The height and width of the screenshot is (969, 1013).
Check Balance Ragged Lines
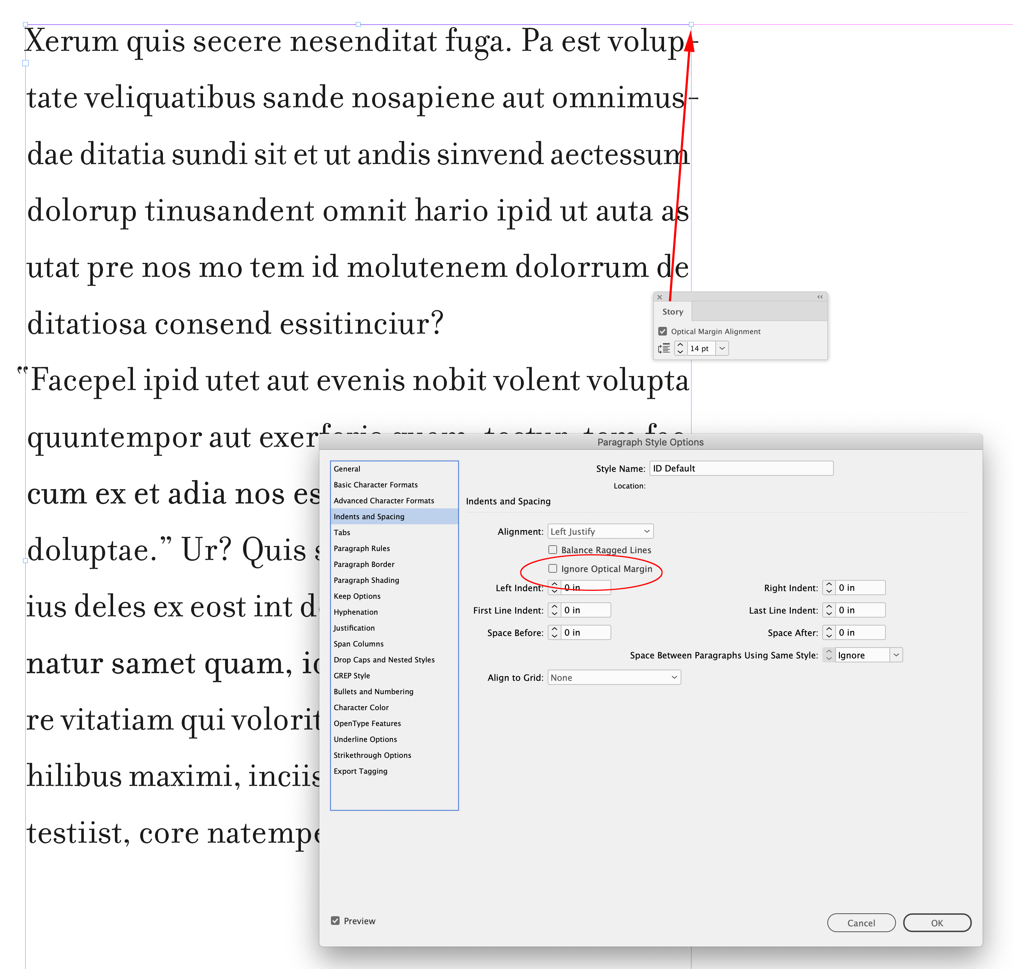pos(553,550)
